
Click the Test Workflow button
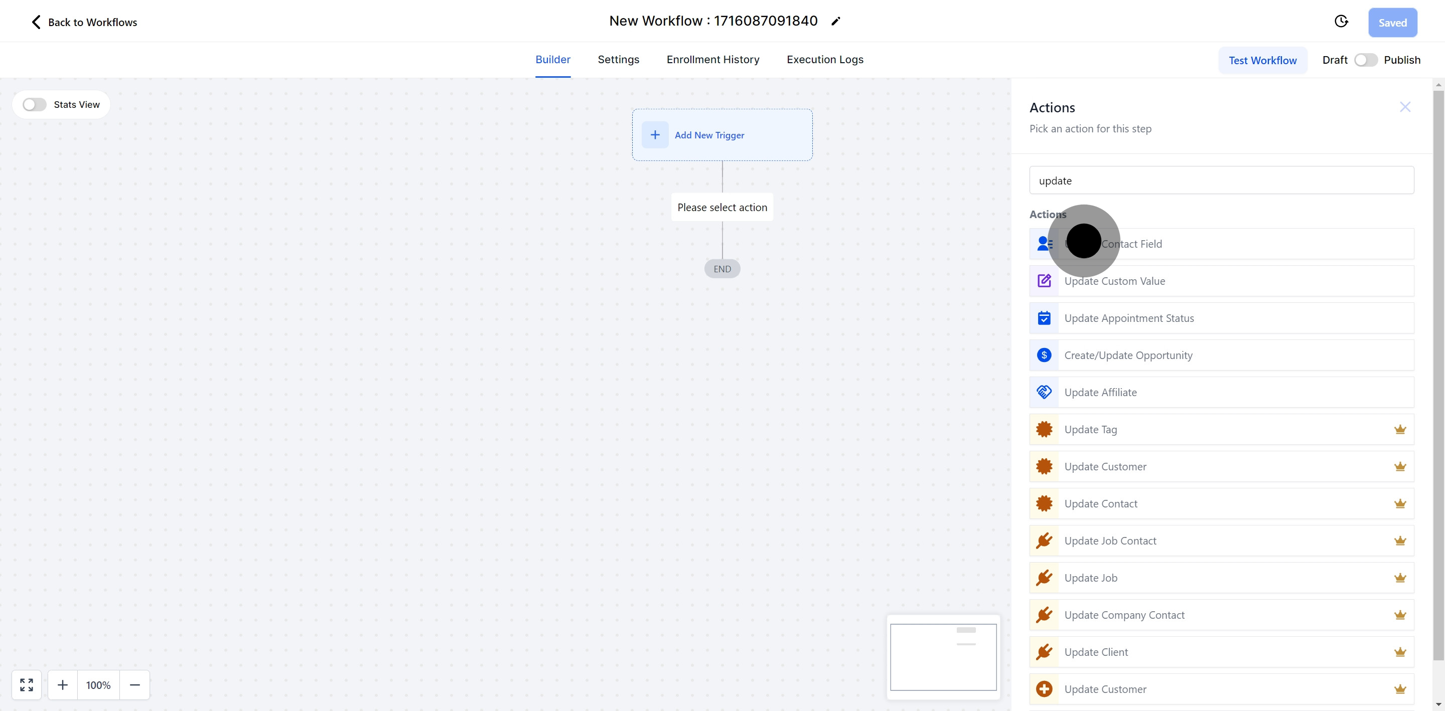point(1262,61)
